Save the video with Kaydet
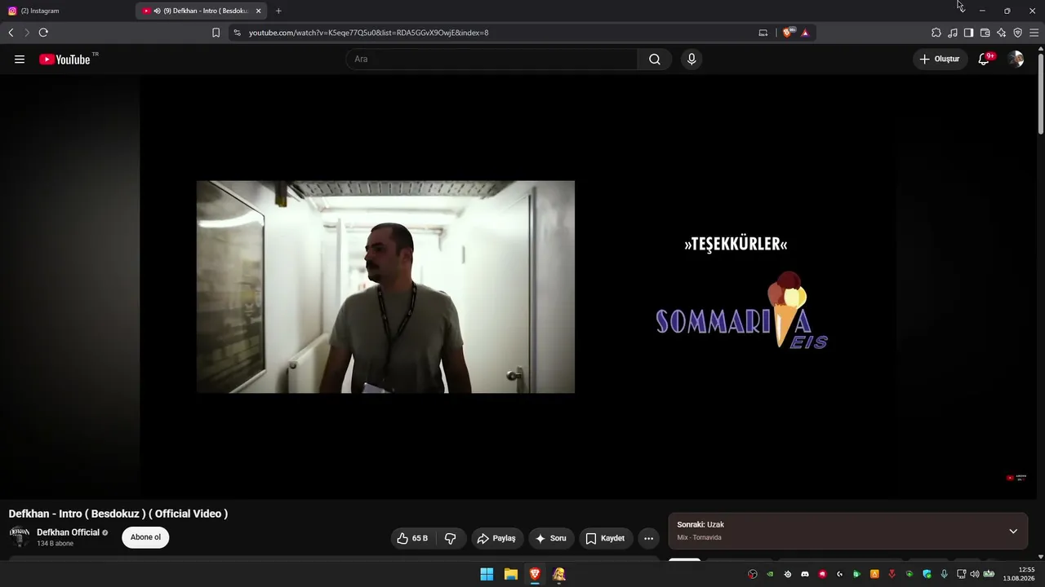Image resolution: width=1045 pixels, height=587 pixels. [606, 538]
